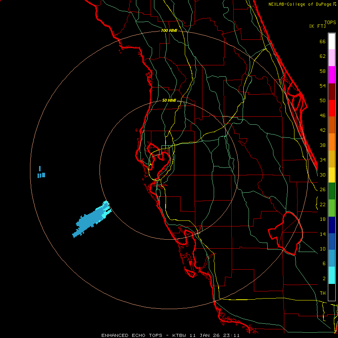Click the legend value 62
This screenshot has height=338, width=338.
click(323, 56)
